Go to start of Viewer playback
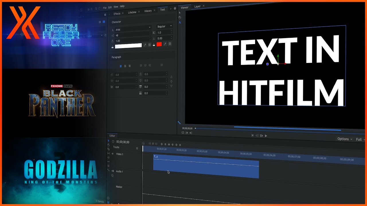The width and height of the screenshot is (367, 206). tap(253, 135)
